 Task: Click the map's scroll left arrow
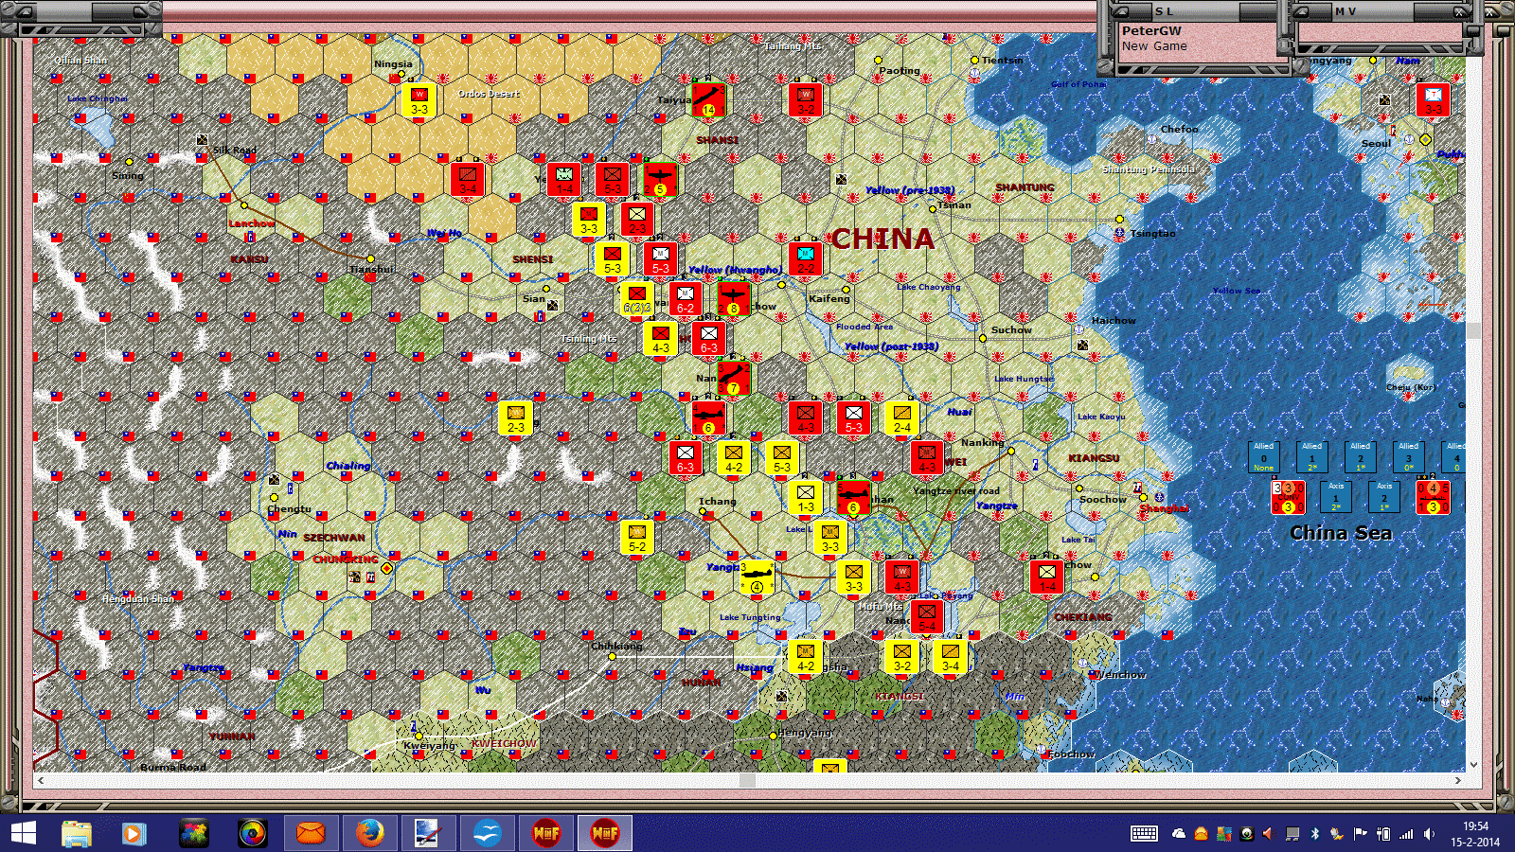(x=40, y=781)
